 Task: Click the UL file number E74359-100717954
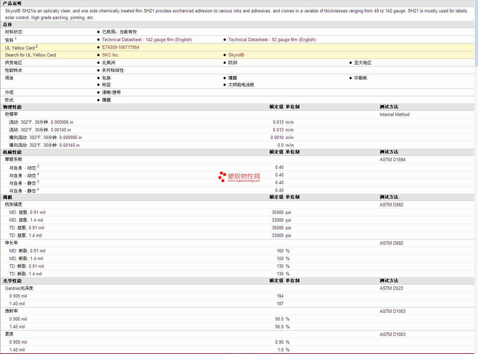pyautogui.click(x=121, y=47)
